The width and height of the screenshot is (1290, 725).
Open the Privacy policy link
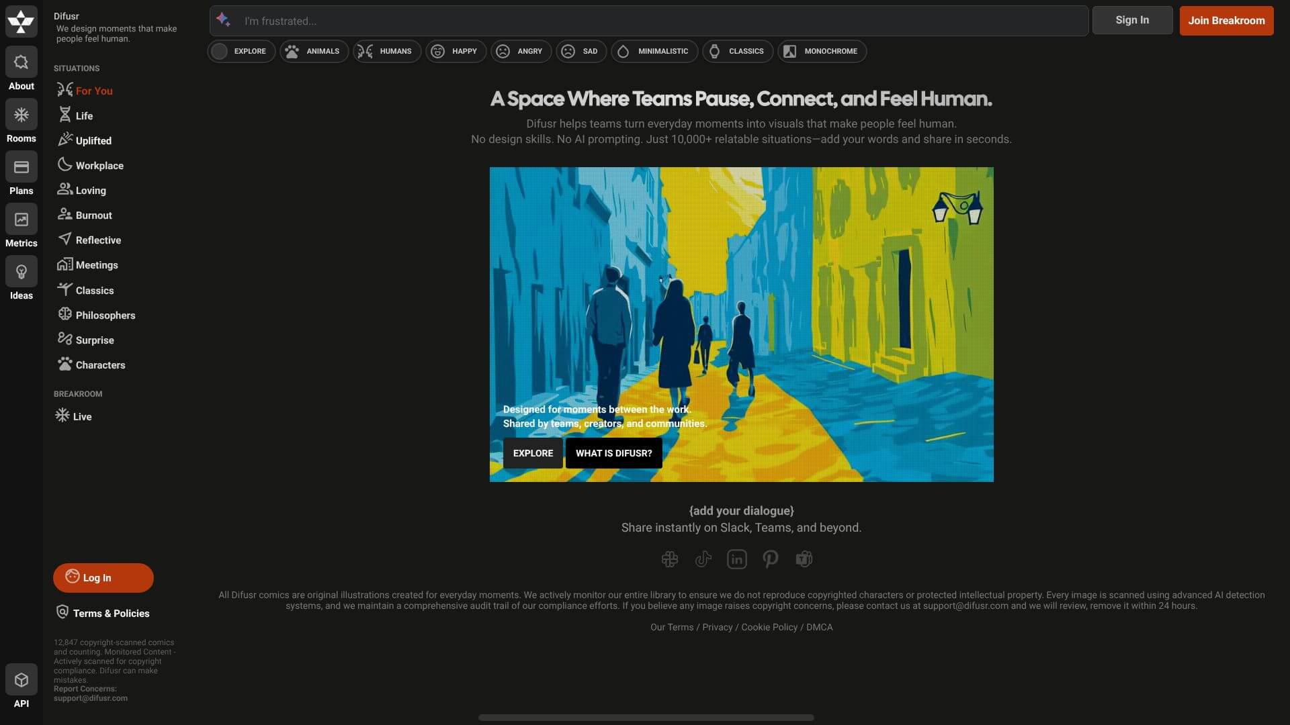coord(716,627)
